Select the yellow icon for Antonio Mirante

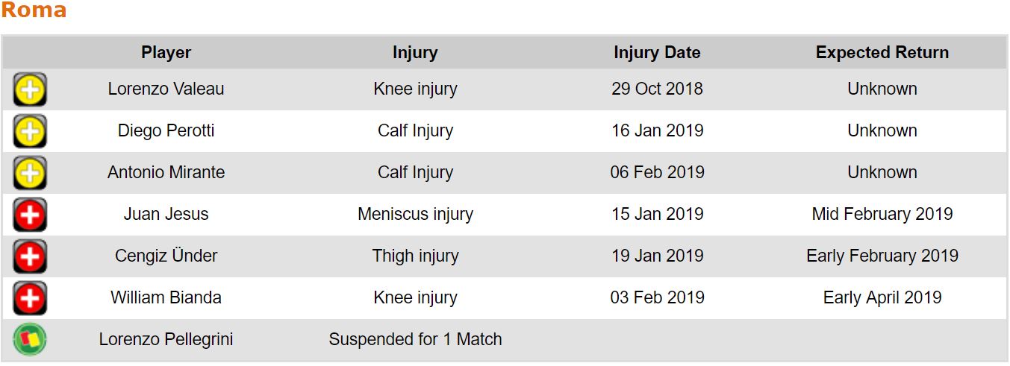[x=30, y=173]
